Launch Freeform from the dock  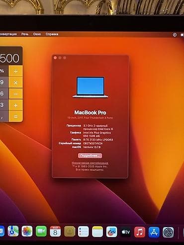(x=111, y=231)
